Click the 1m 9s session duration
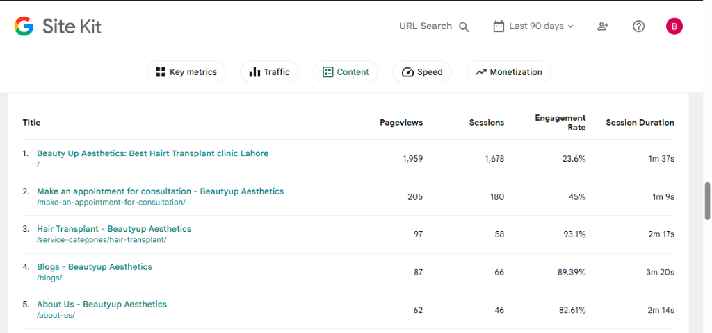Image resolution: width=712 pixels, height=333 pixels. click(x=663, y=196)
